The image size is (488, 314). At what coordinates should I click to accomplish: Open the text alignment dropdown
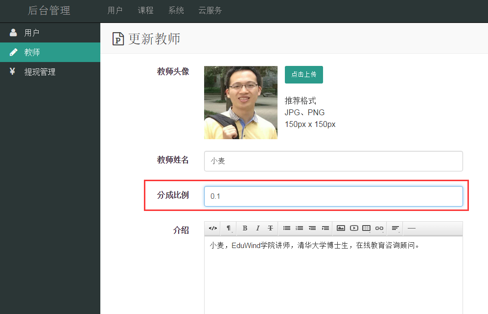(395, 228)
